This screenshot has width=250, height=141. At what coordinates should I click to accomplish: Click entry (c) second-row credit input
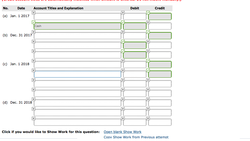[x=160, y=74]
